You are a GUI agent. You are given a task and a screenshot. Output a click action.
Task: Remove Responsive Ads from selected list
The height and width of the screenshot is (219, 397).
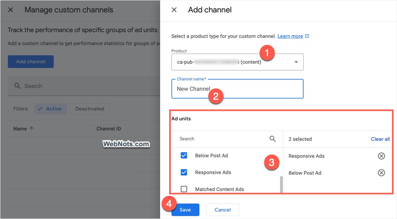(381, 156)
